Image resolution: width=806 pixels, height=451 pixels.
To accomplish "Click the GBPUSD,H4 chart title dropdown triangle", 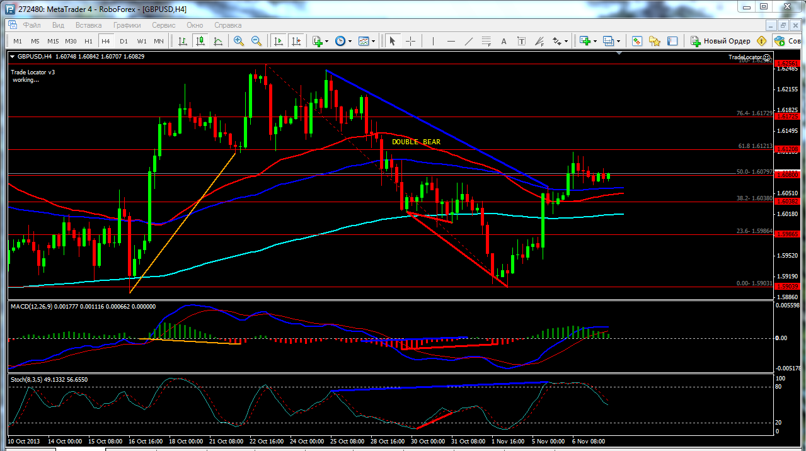I will point(13,57).
